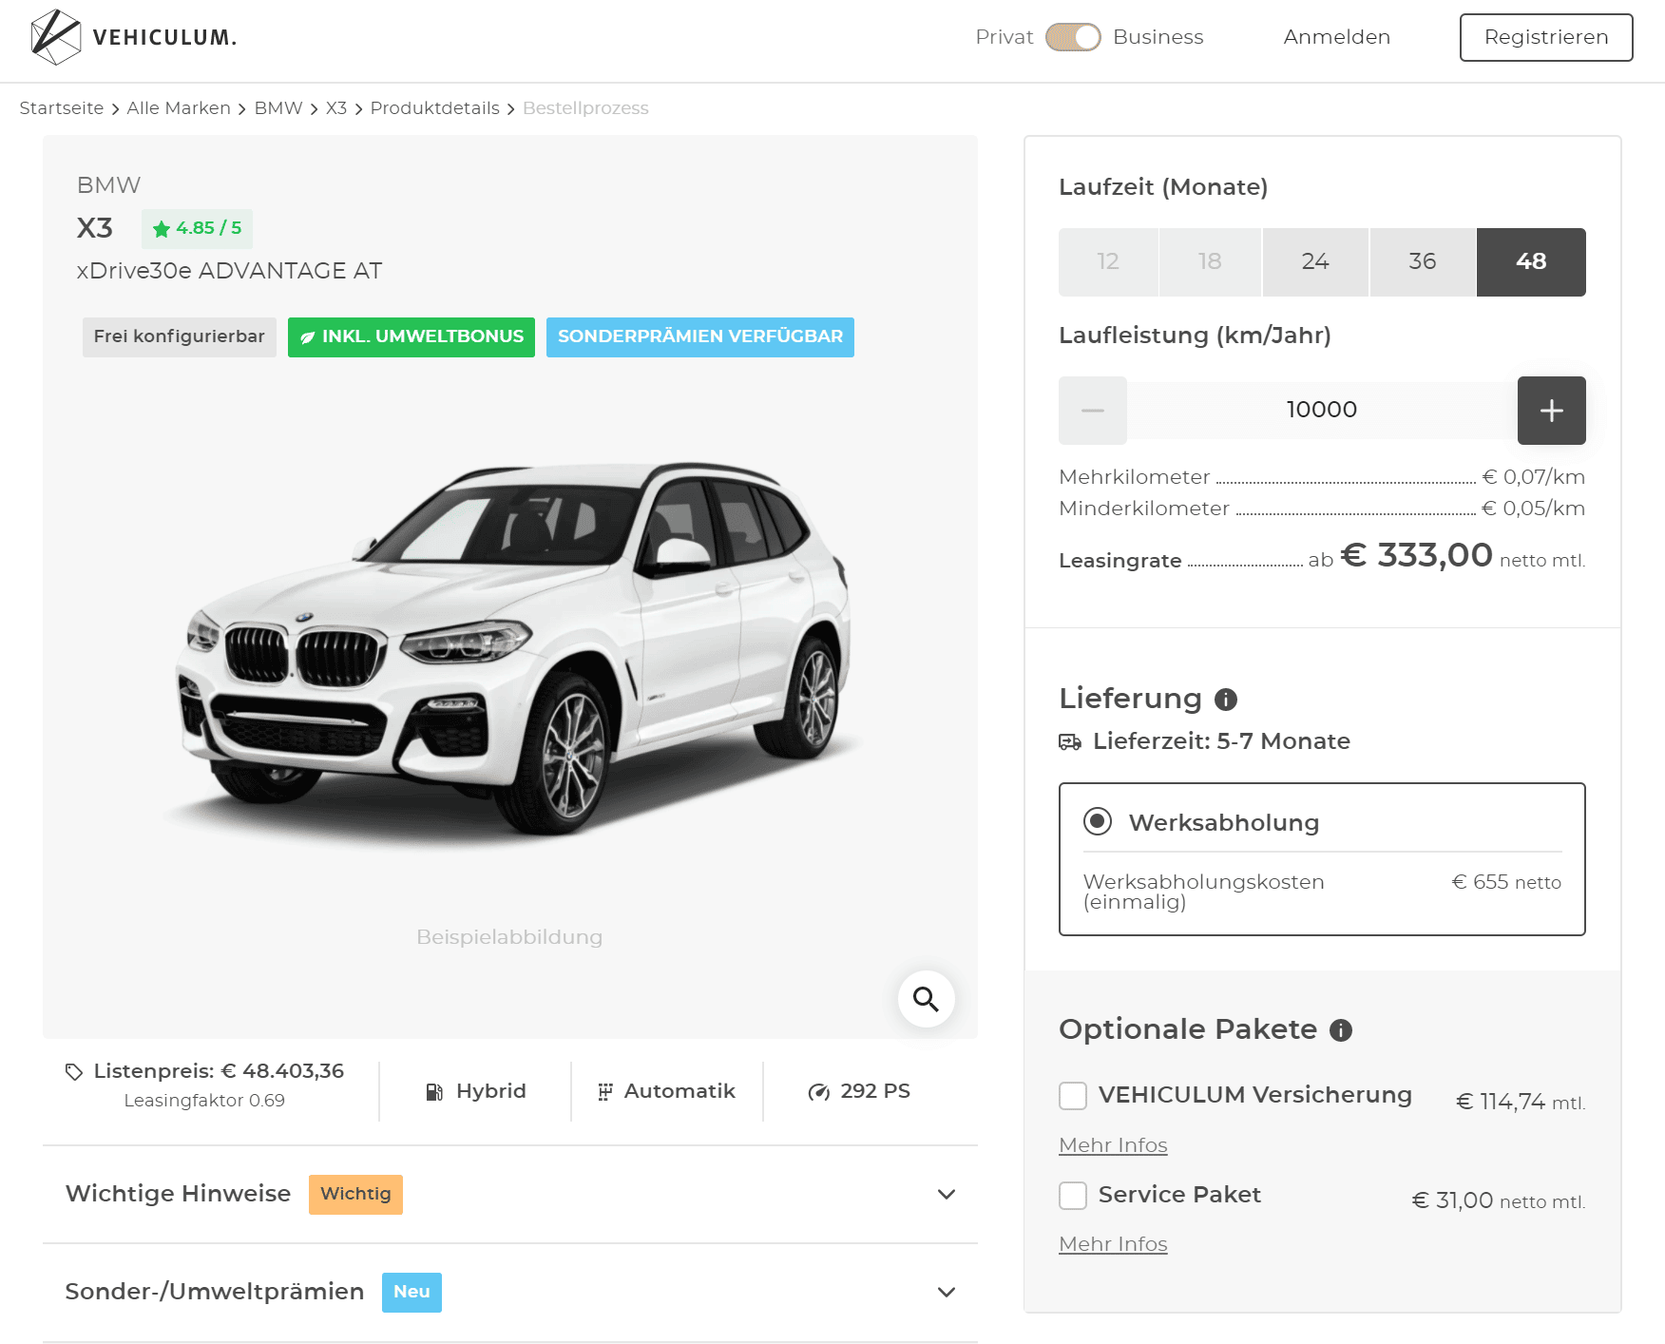The width and height of the screenshot is (1665, 1344).
Task: Decrease mileage with the minus button
Action: [1093, 411]
